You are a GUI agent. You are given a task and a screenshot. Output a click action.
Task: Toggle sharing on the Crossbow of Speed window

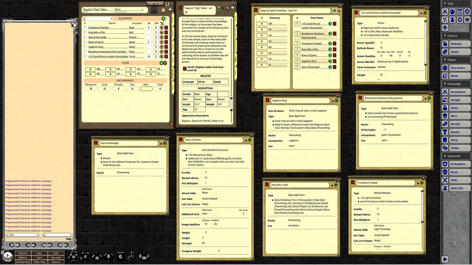(x=422, y=183)
